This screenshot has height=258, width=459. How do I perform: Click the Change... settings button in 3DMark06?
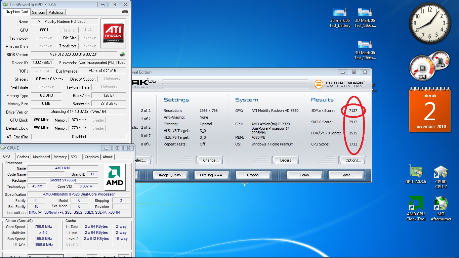(211, 160)
